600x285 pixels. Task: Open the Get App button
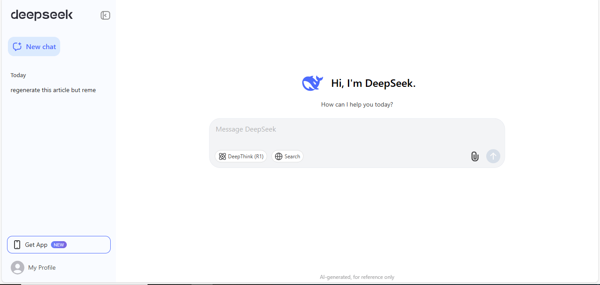point(59,245)
